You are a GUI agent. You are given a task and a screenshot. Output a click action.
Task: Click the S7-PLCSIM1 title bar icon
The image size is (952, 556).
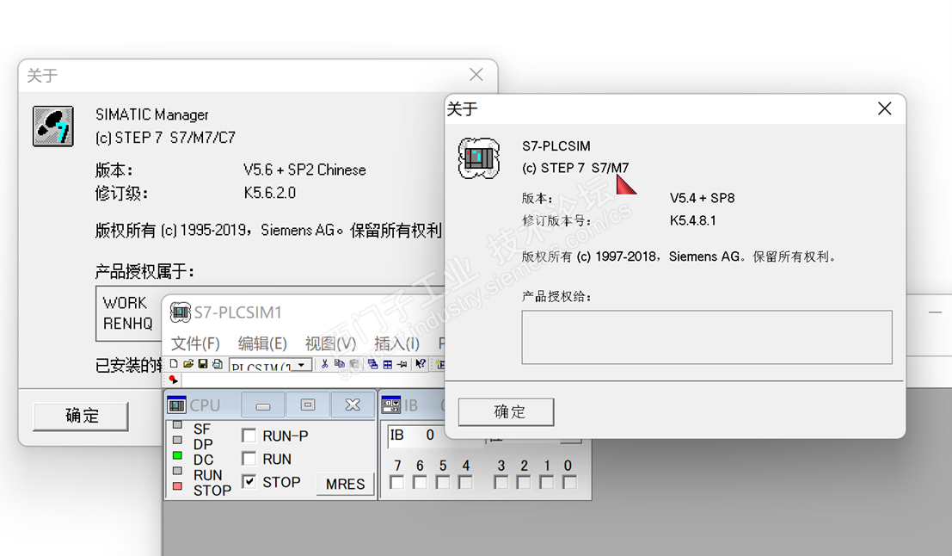tap(180, 312)
